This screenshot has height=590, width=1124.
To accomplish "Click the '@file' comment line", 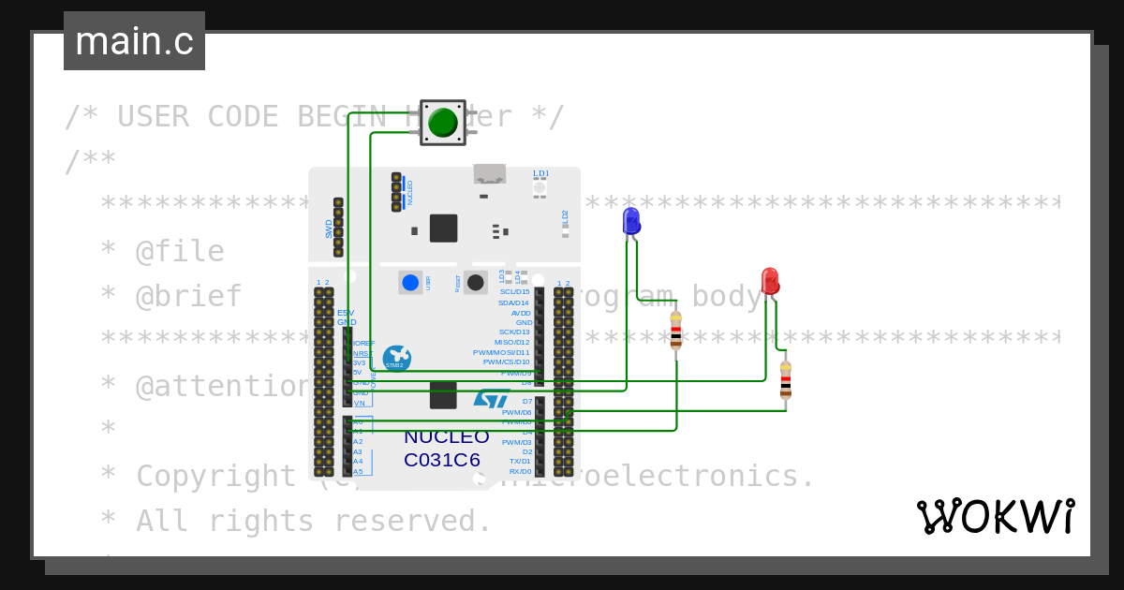I will coord(180,252).
